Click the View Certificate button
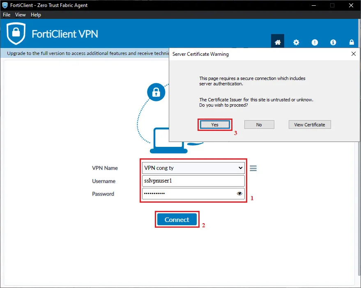 click(310, 125)
